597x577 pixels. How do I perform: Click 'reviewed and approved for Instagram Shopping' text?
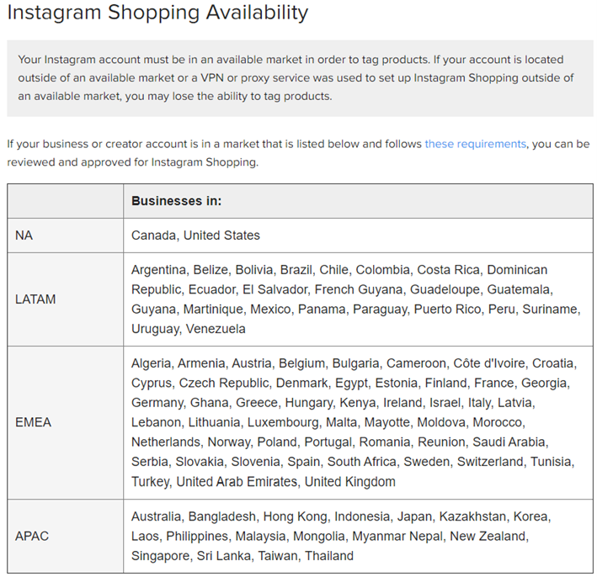click(132, 162)
